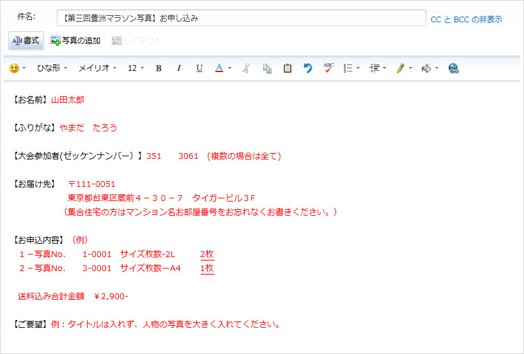Expand the font color dropdown arrow
524x354 pixels.
[229, 68]
